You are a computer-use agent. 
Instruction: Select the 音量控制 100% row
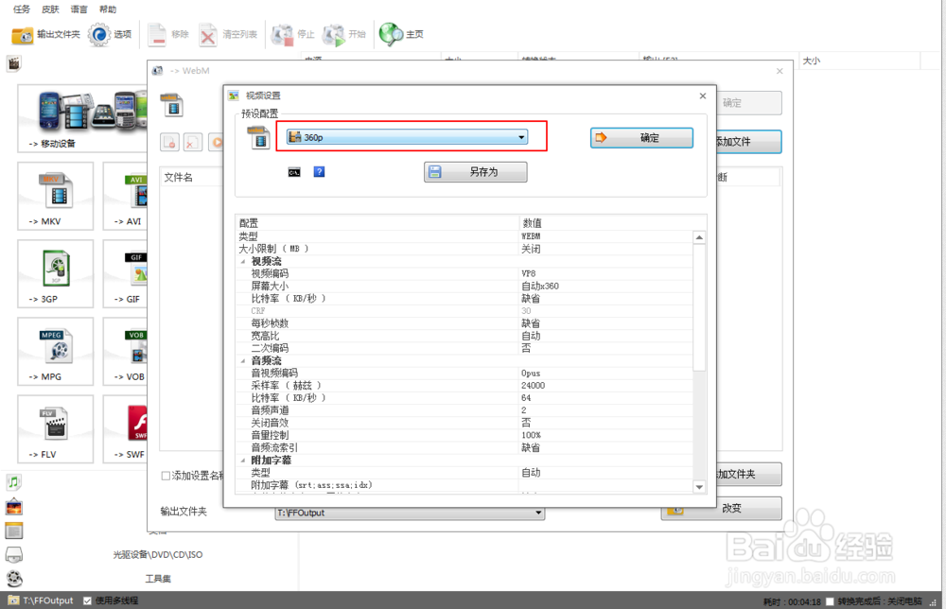464,435
